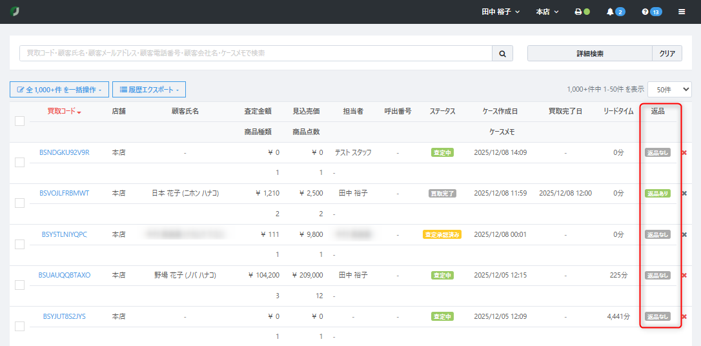Focus the purchase code search input field
This screenshot has height=346, width=701.
255,54
